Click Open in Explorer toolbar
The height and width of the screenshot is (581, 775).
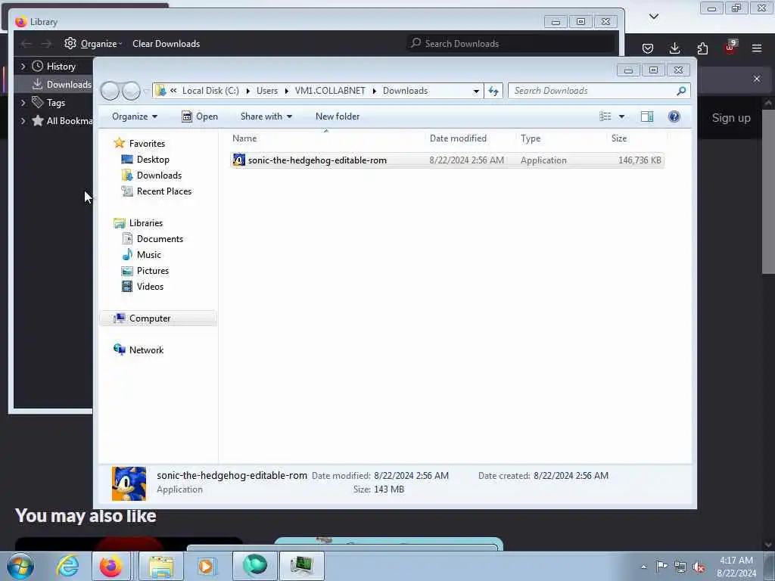pos(200,117)
